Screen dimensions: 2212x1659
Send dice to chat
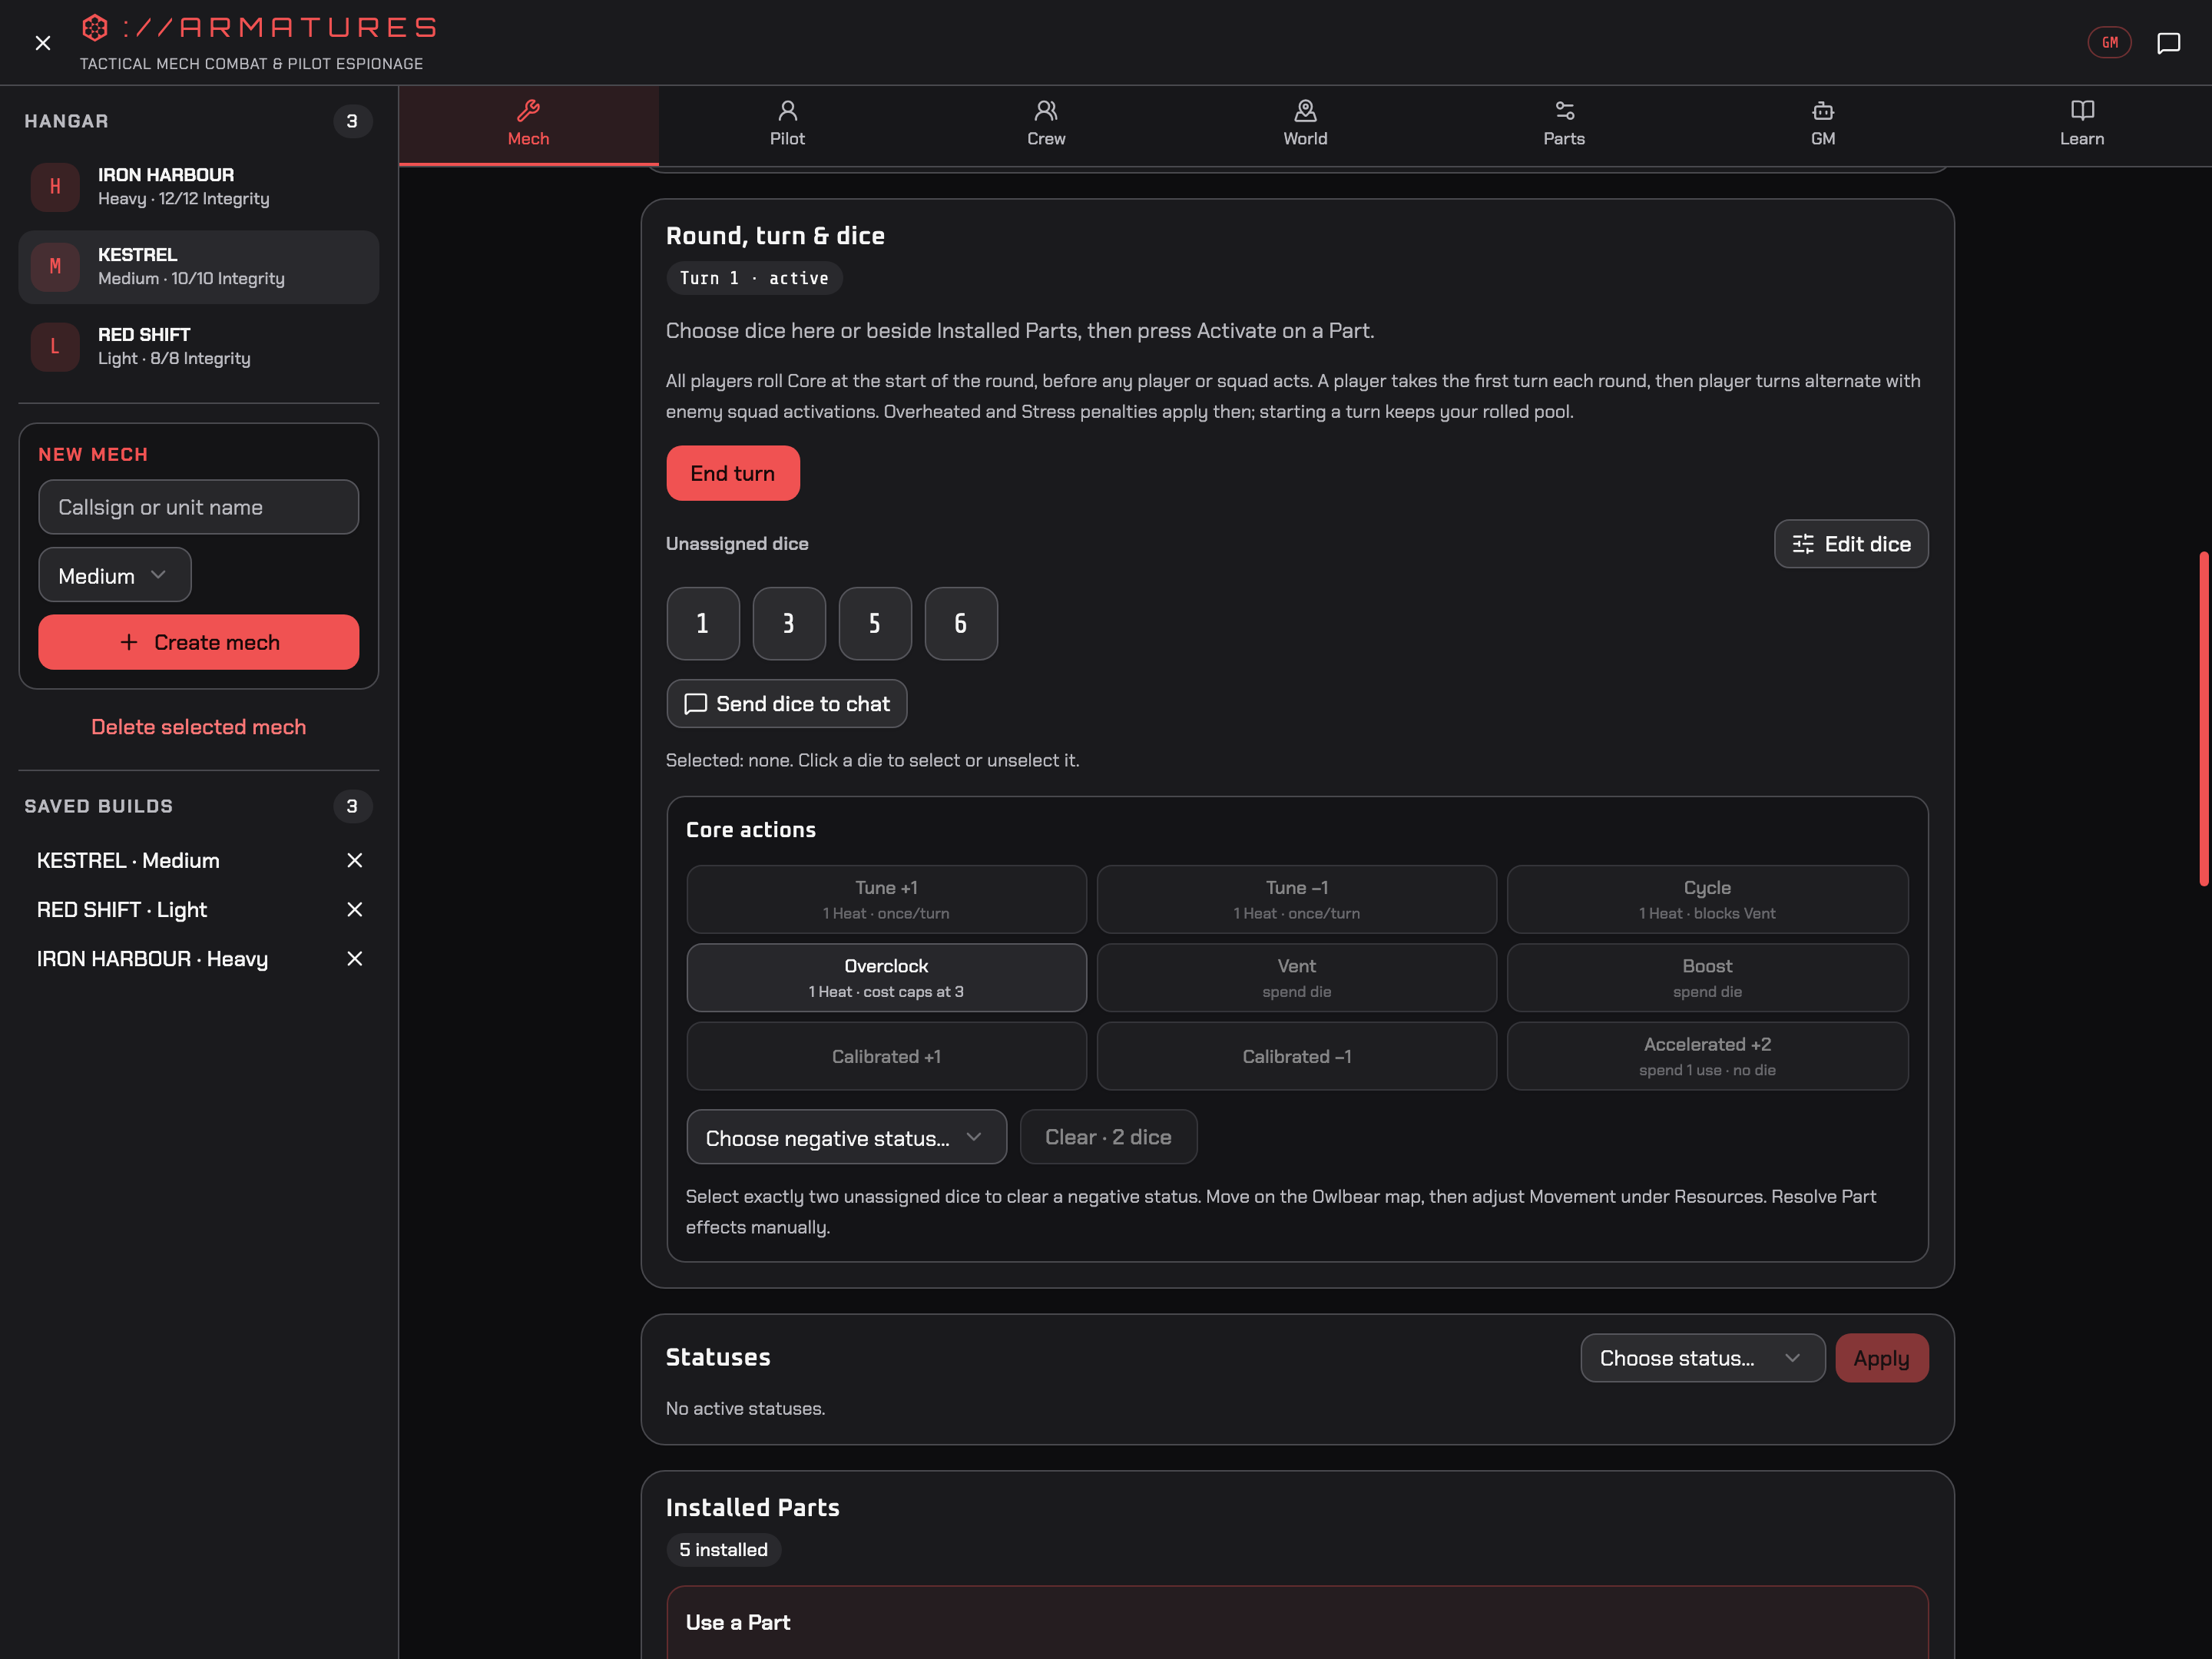(x=787, y=704)
